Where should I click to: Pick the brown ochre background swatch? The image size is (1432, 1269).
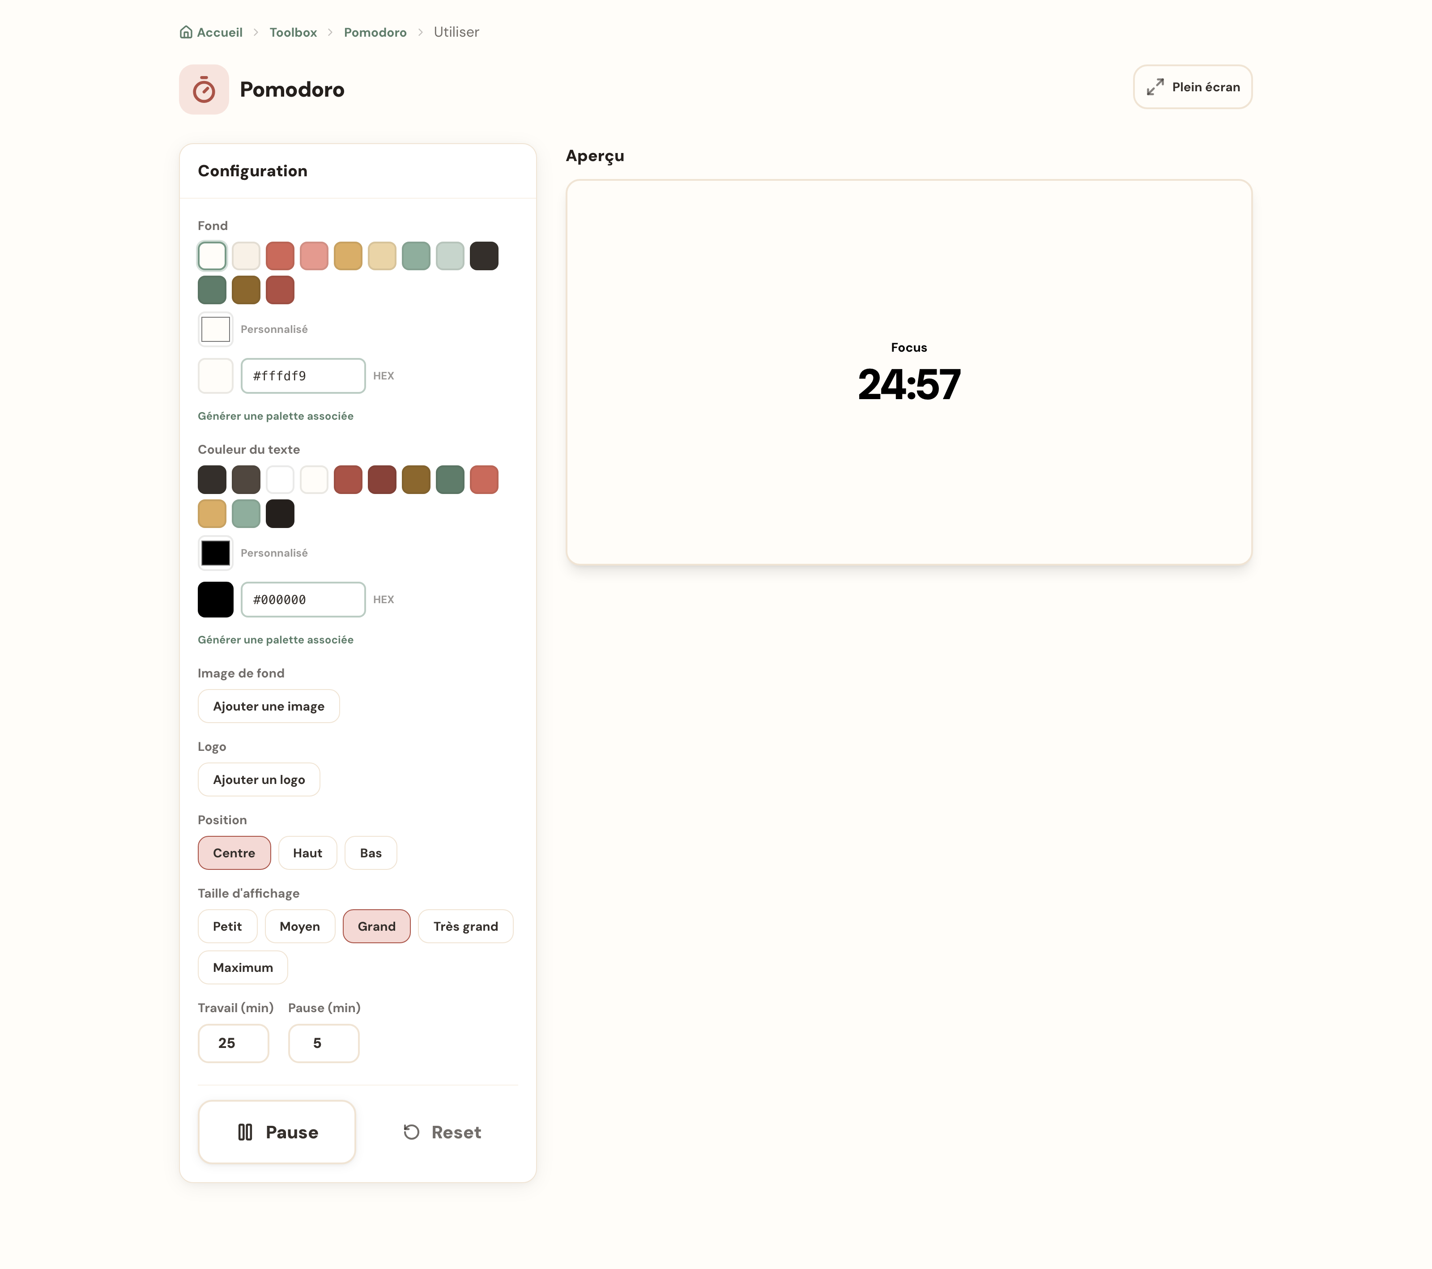246,290
